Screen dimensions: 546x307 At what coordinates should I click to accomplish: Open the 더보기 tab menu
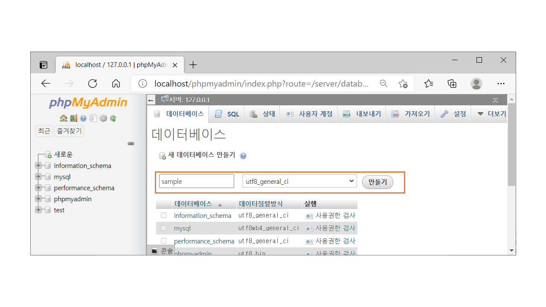pos(491,114)
